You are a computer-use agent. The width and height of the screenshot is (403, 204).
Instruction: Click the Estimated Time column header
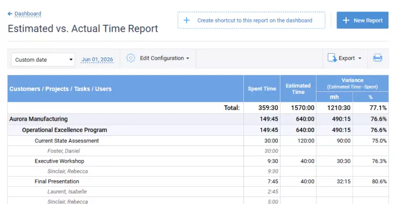[x=298, y=89]
